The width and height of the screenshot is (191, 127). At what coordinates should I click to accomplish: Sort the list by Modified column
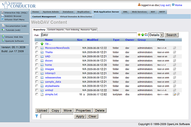[92, 40]
